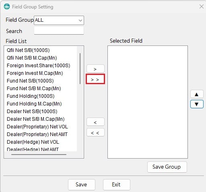The width and height of the screenshot is (206, 192).
Task: Click the Field List horizontal scrollbar
Action: (x=39, y=155)
